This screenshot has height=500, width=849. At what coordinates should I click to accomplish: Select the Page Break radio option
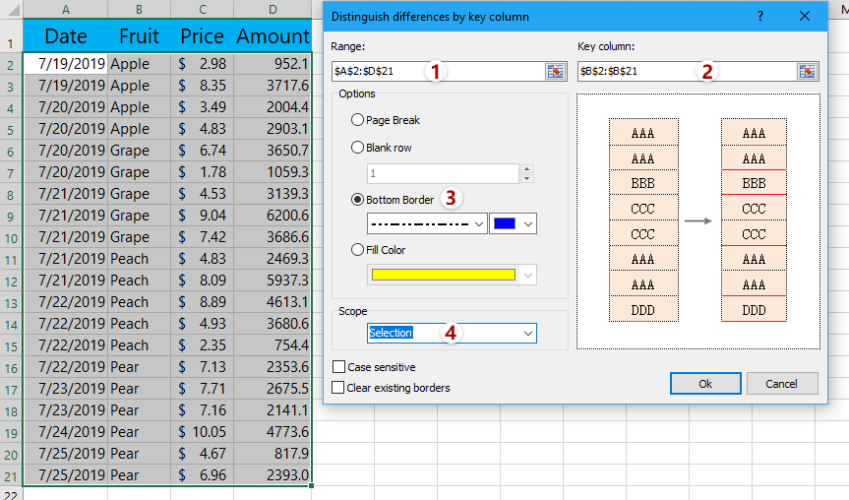pos(359,120)
